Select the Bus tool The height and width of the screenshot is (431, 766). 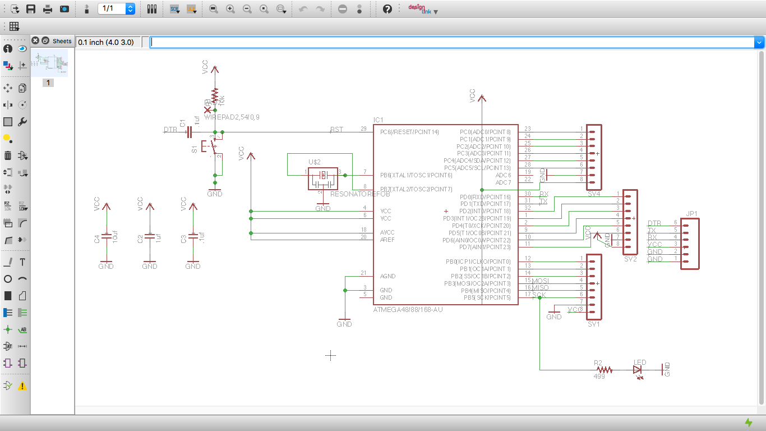(x=8, y=313)
